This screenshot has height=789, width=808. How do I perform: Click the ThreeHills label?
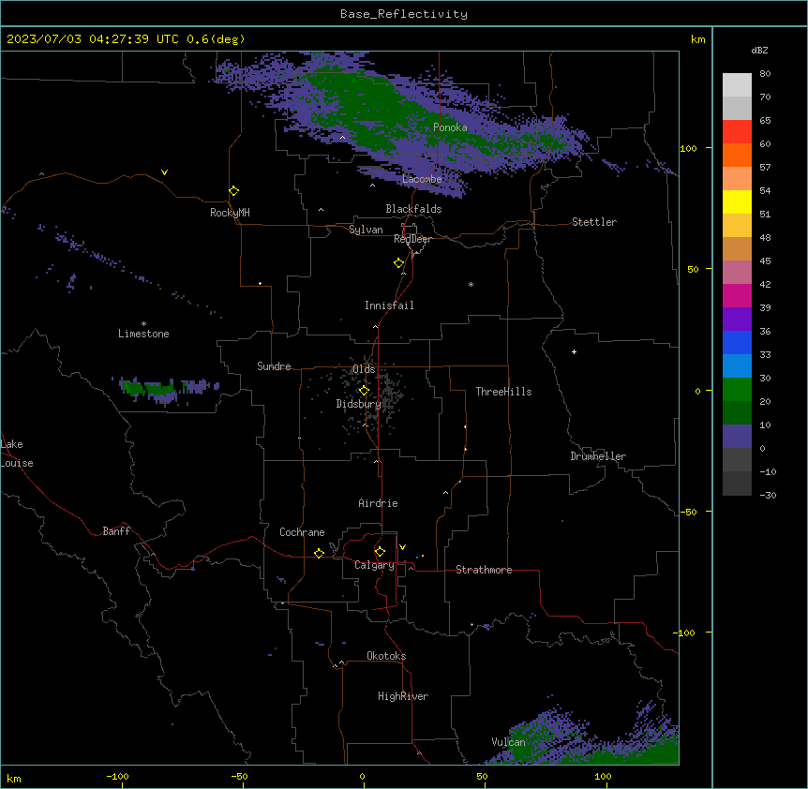click(x=503, y=392)
